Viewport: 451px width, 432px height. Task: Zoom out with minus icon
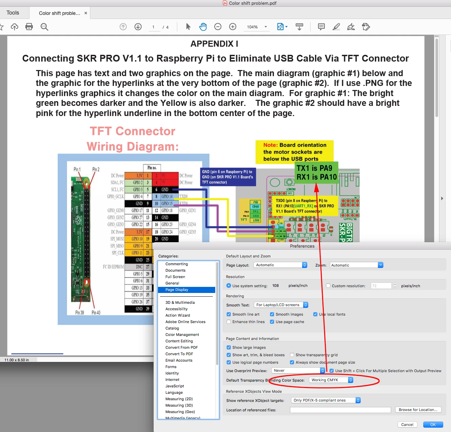coord(218,27)
